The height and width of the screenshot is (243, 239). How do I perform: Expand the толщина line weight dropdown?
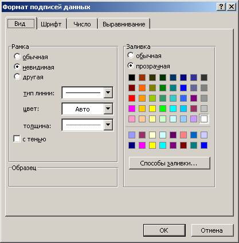(108, 125)
